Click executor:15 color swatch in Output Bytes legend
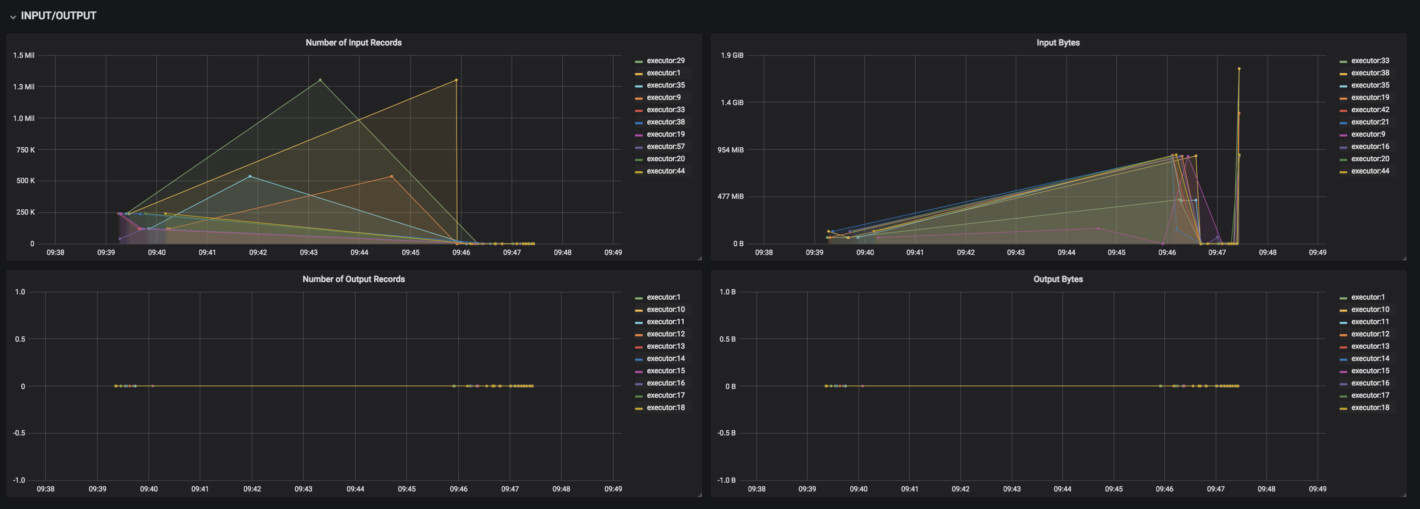The width and height of the screenshot is (1420, 509). click(x=1343, y=372)
